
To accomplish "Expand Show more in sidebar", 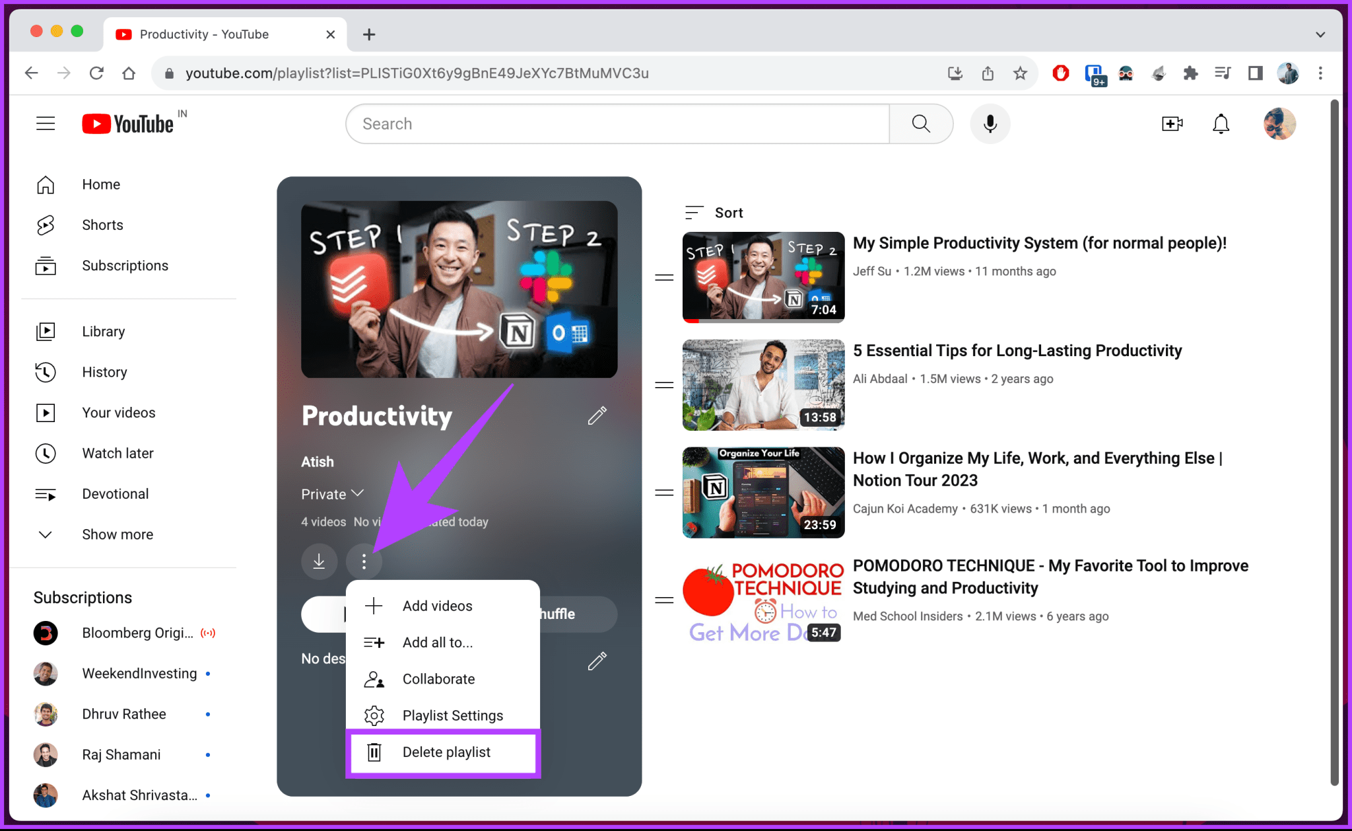I will tap(116, 533).
